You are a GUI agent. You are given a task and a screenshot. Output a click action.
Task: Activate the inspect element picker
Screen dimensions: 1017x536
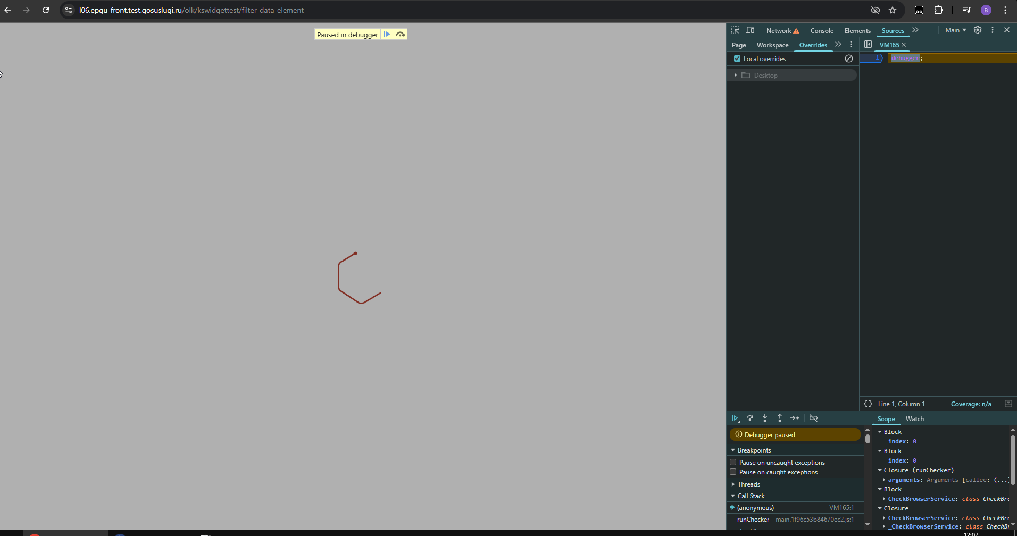735,30
